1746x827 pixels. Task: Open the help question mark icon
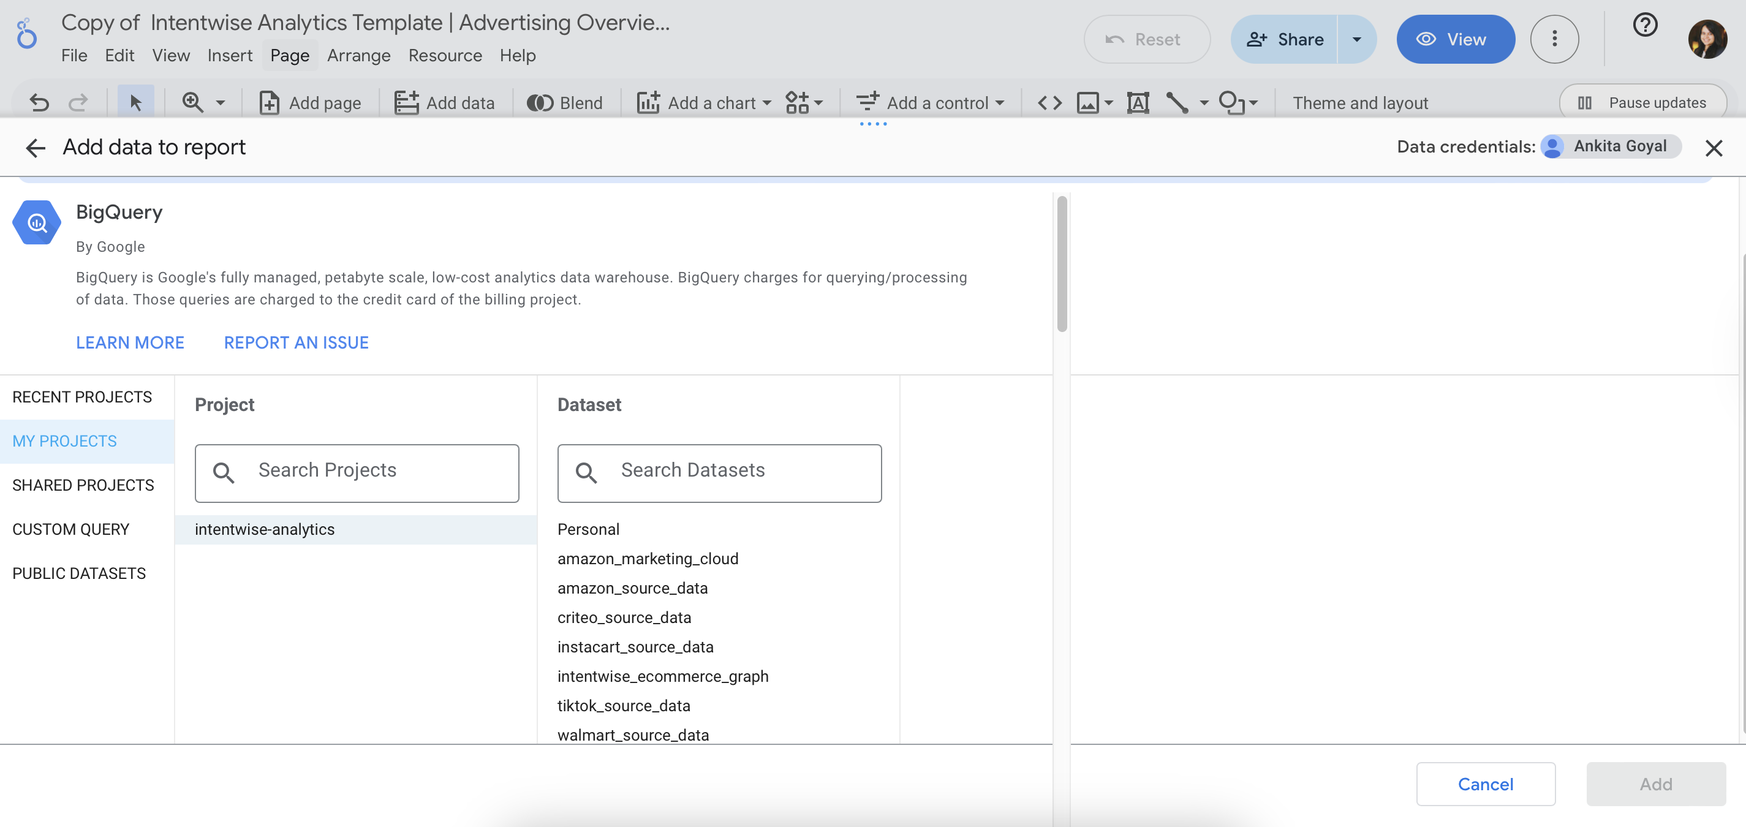click(x=1644, y=26)
